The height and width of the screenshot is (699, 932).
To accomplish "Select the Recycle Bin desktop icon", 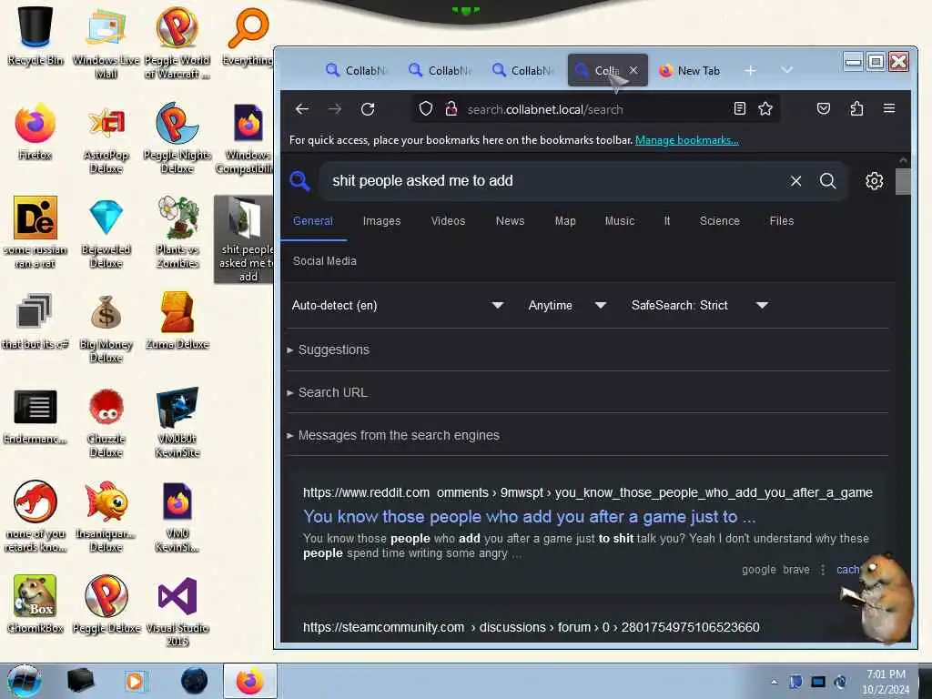I will [35, 35].
